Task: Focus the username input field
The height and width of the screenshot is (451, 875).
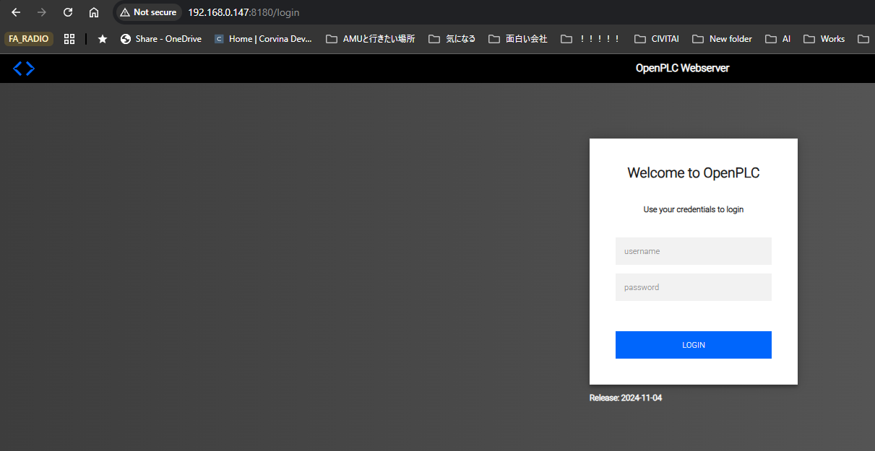Action: (694, 251)
